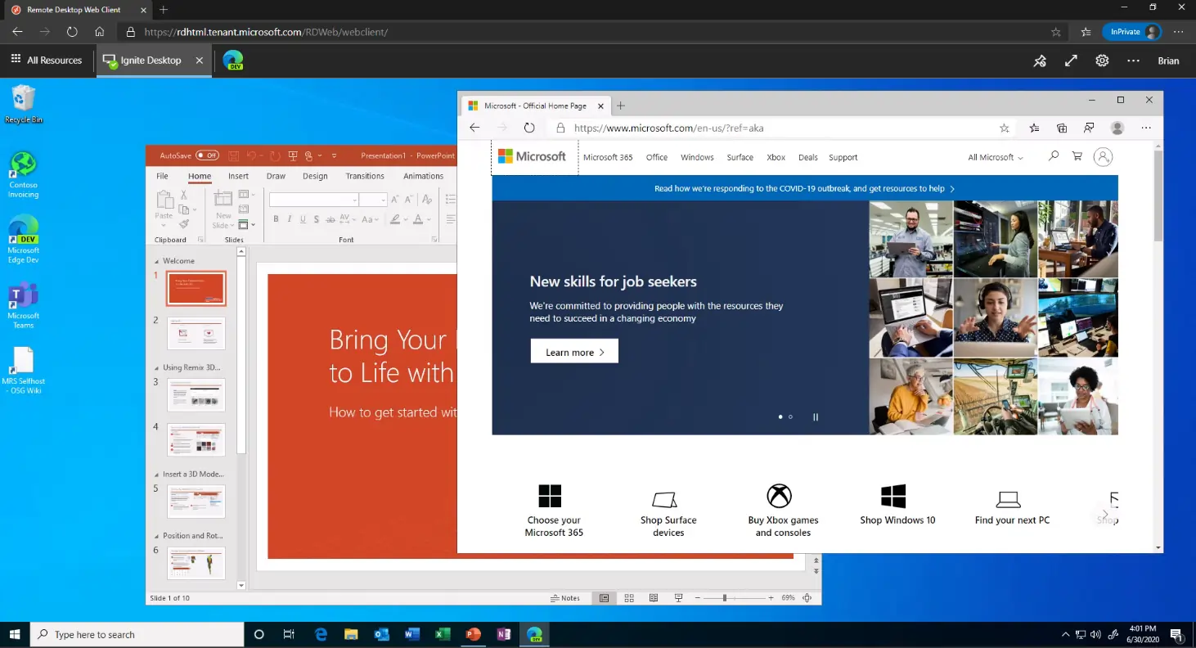Switch to the Design ribbon tab

click(x=315, y=176)
